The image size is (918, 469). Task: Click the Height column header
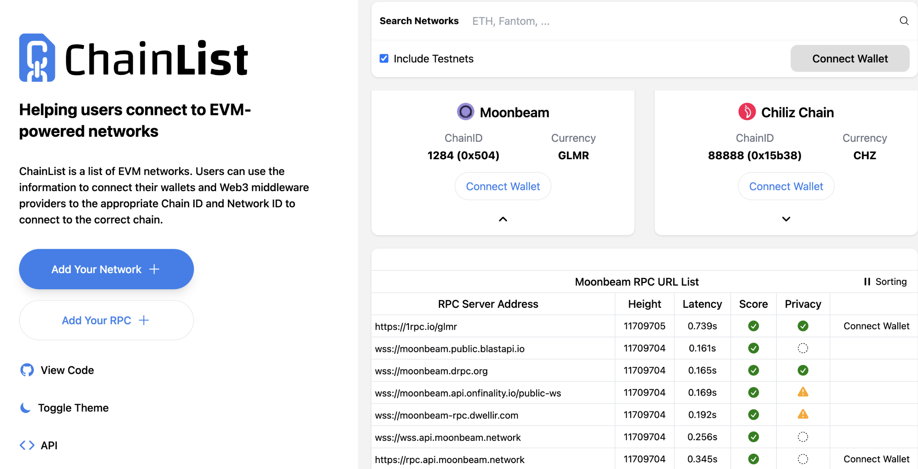click(644, 304)
